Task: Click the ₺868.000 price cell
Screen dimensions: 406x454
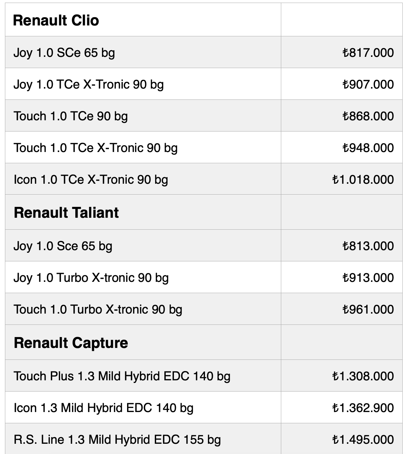Action: tap(368, 116)
